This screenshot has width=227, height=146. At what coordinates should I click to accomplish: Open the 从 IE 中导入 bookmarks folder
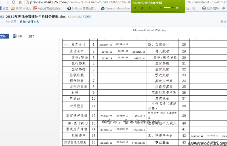21,8
